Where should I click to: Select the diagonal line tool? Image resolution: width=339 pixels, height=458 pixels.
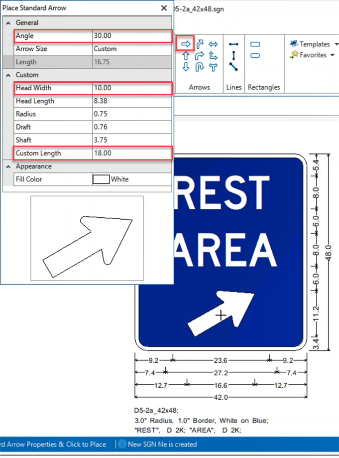233,67
